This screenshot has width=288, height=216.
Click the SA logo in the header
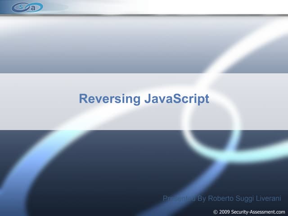[x=27, y=7]
